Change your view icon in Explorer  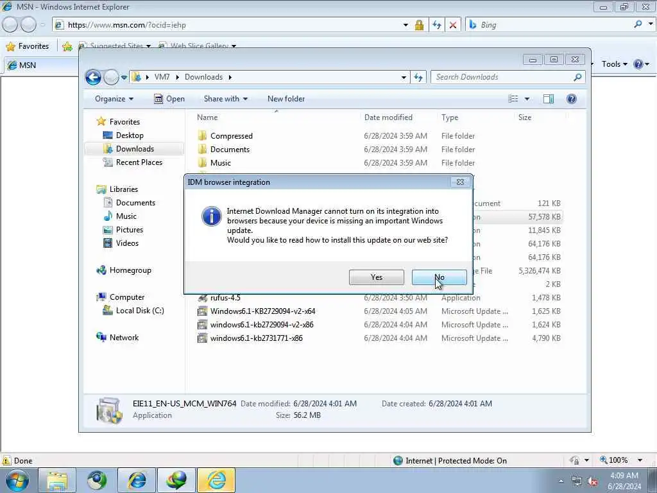[513, 99]
